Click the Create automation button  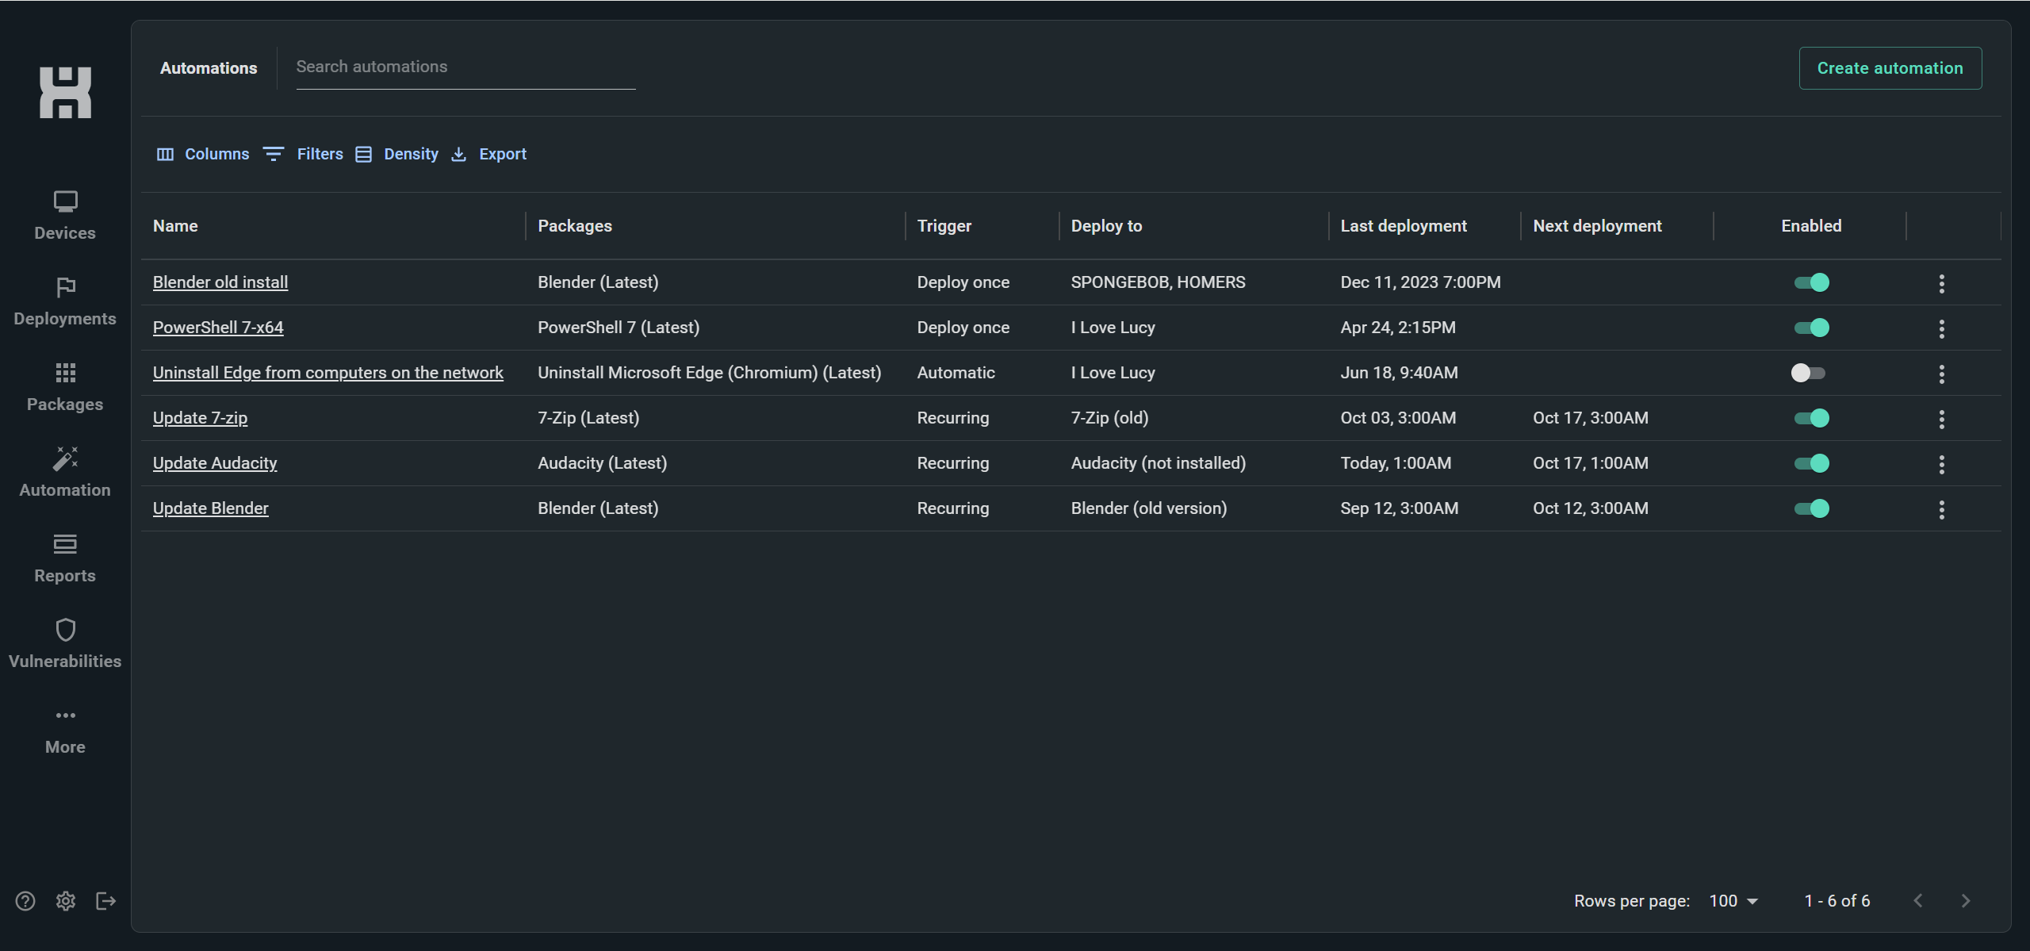point(1890,68)
